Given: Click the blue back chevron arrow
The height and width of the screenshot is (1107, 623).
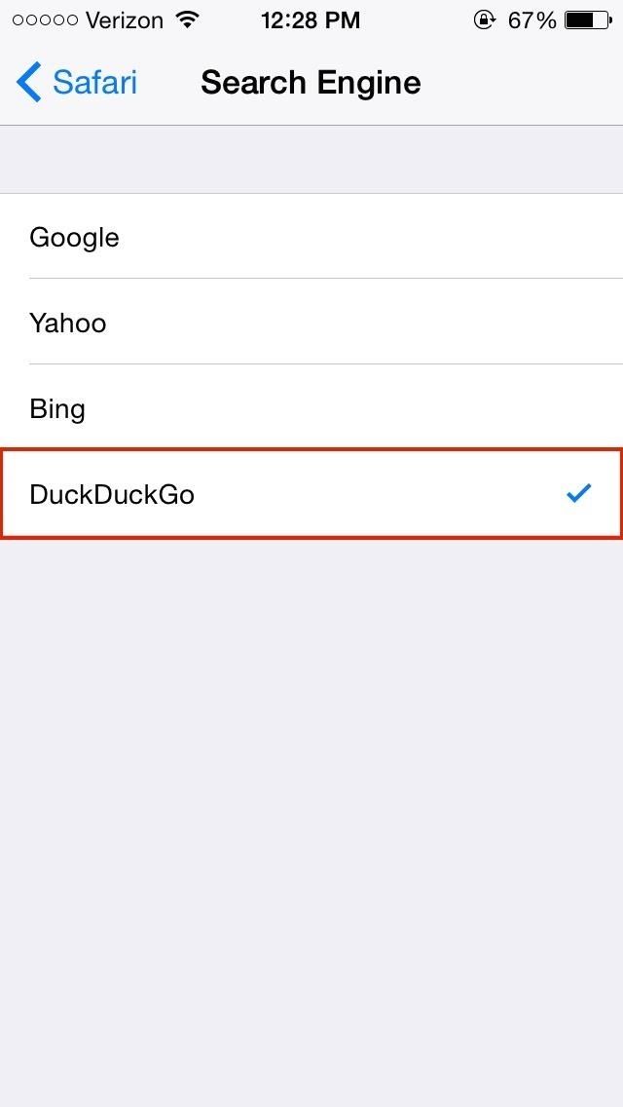Looking at the screenshot, I should tap(28, 82).
